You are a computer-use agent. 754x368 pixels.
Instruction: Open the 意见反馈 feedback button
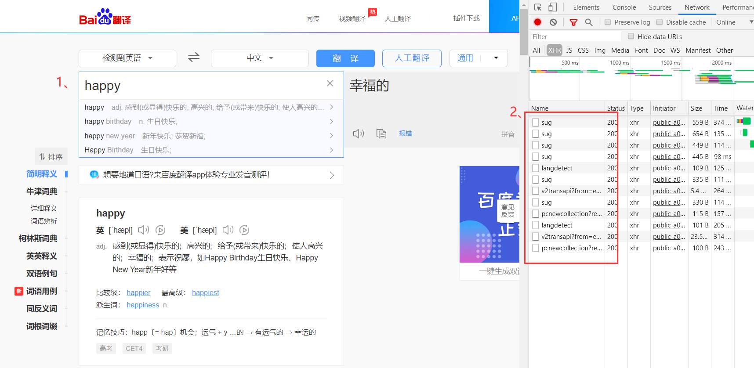coord(508,211)
